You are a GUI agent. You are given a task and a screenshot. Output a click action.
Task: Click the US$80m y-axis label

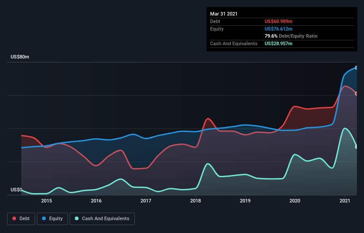coord(20,57)
